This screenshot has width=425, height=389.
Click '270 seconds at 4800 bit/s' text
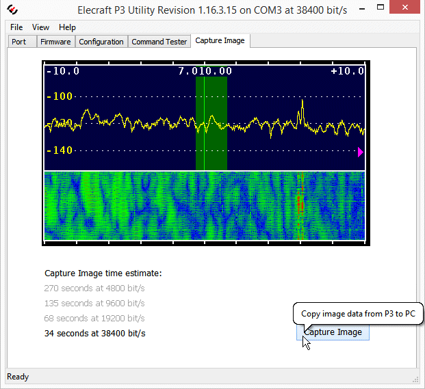94,289
